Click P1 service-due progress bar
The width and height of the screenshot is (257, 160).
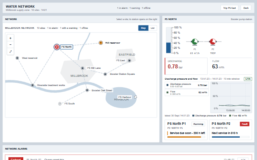pyautogui.click(x=186, y=137)
